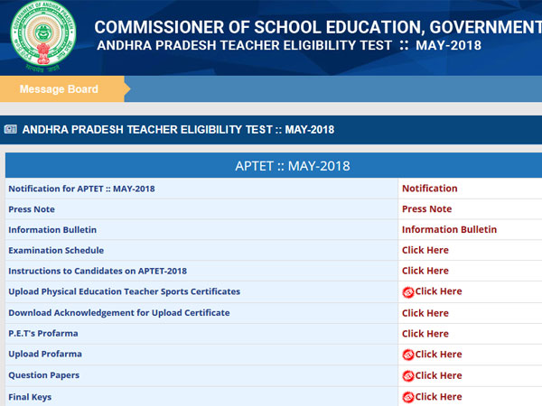Click the red icon in Question Papers row
542x406 pixels.
tap(408, 375)
